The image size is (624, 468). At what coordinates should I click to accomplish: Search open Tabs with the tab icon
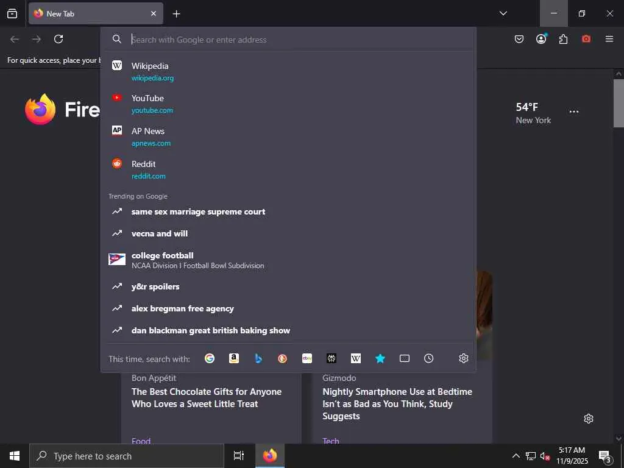405,358
